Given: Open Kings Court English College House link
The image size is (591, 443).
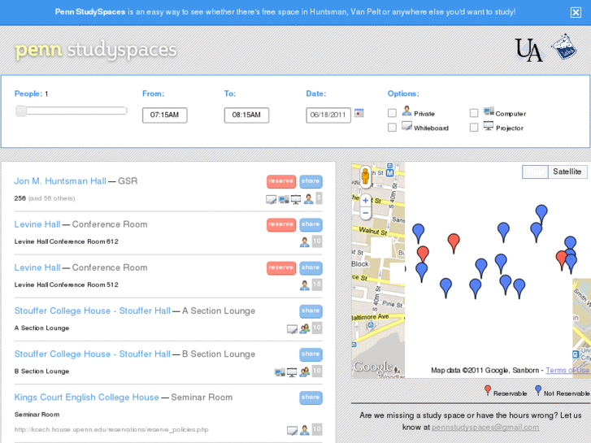Looking at the screenshot, I should coord(87,397).
